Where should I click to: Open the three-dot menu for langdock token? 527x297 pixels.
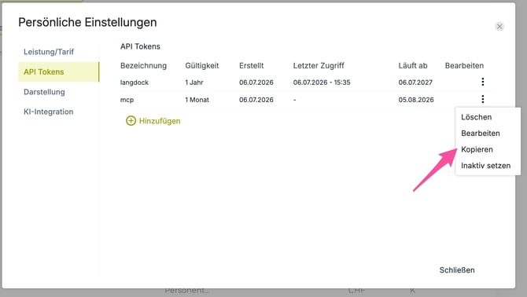483,82
